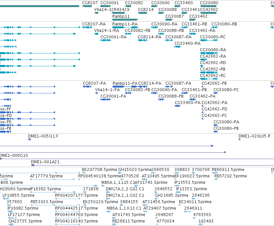Screen dimensions: 274x226
Task: Select transcript CG33460-RA
Action: pos(178,47)
